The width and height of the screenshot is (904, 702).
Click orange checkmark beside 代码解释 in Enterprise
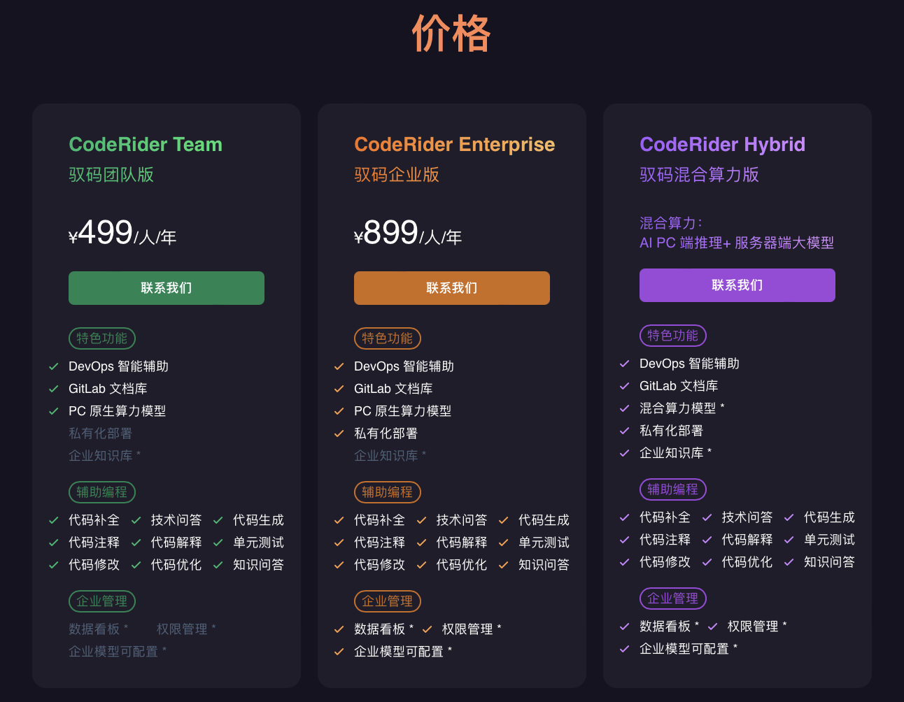tap(421, 543)
